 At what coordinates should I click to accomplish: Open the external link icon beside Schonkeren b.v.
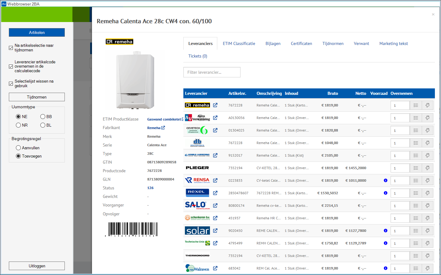[x=215, y=218]
